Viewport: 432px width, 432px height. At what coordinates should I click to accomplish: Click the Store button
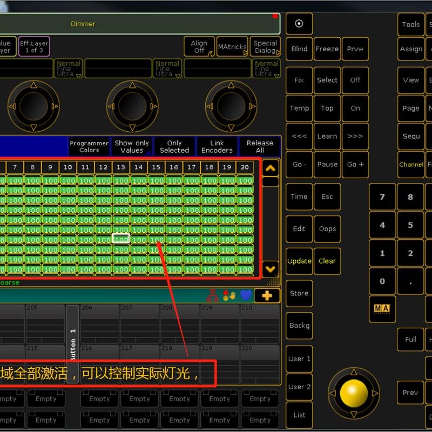pyautogui.click(x=299, y=293)
